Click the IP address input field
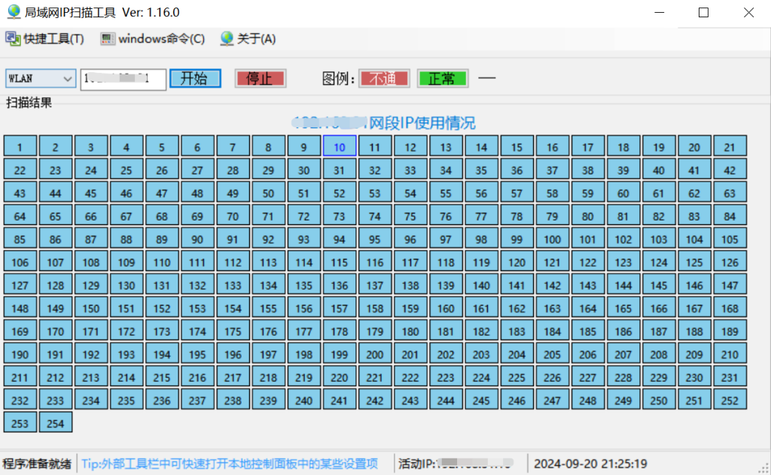 click(123, 79)
